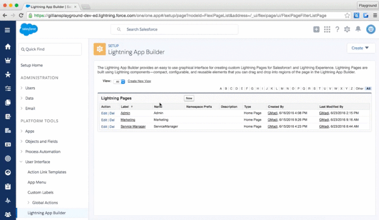Open the Marketing label link
Viewport: 379px width, 220px height.
128,120
